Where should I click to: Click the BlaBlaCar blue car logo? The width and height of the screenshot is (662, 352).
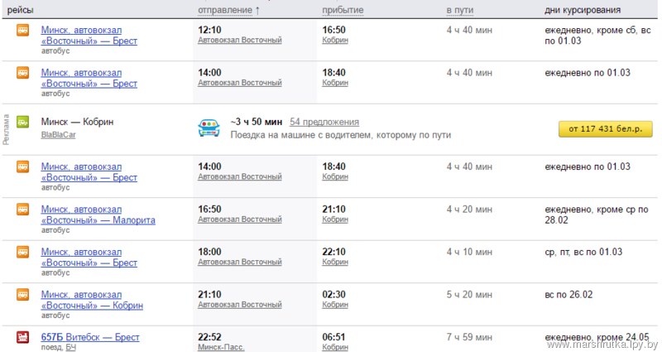209,128
